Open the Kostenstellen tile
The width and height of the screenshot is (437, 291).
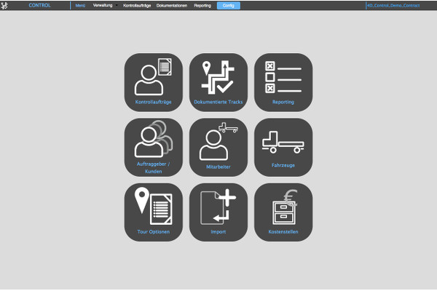(x=283, y=212)
